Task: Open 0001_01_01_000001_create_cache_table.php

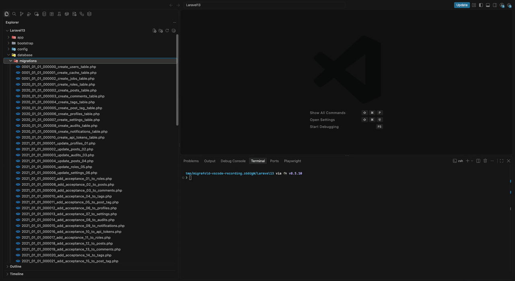Action: click(x=59, y=73)
